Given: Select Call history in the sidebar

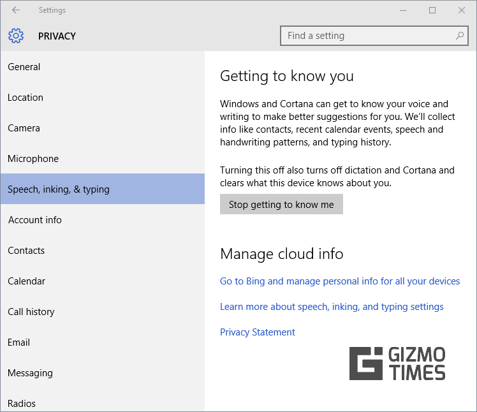Looking at the screenshot, I should click(103, 312).
